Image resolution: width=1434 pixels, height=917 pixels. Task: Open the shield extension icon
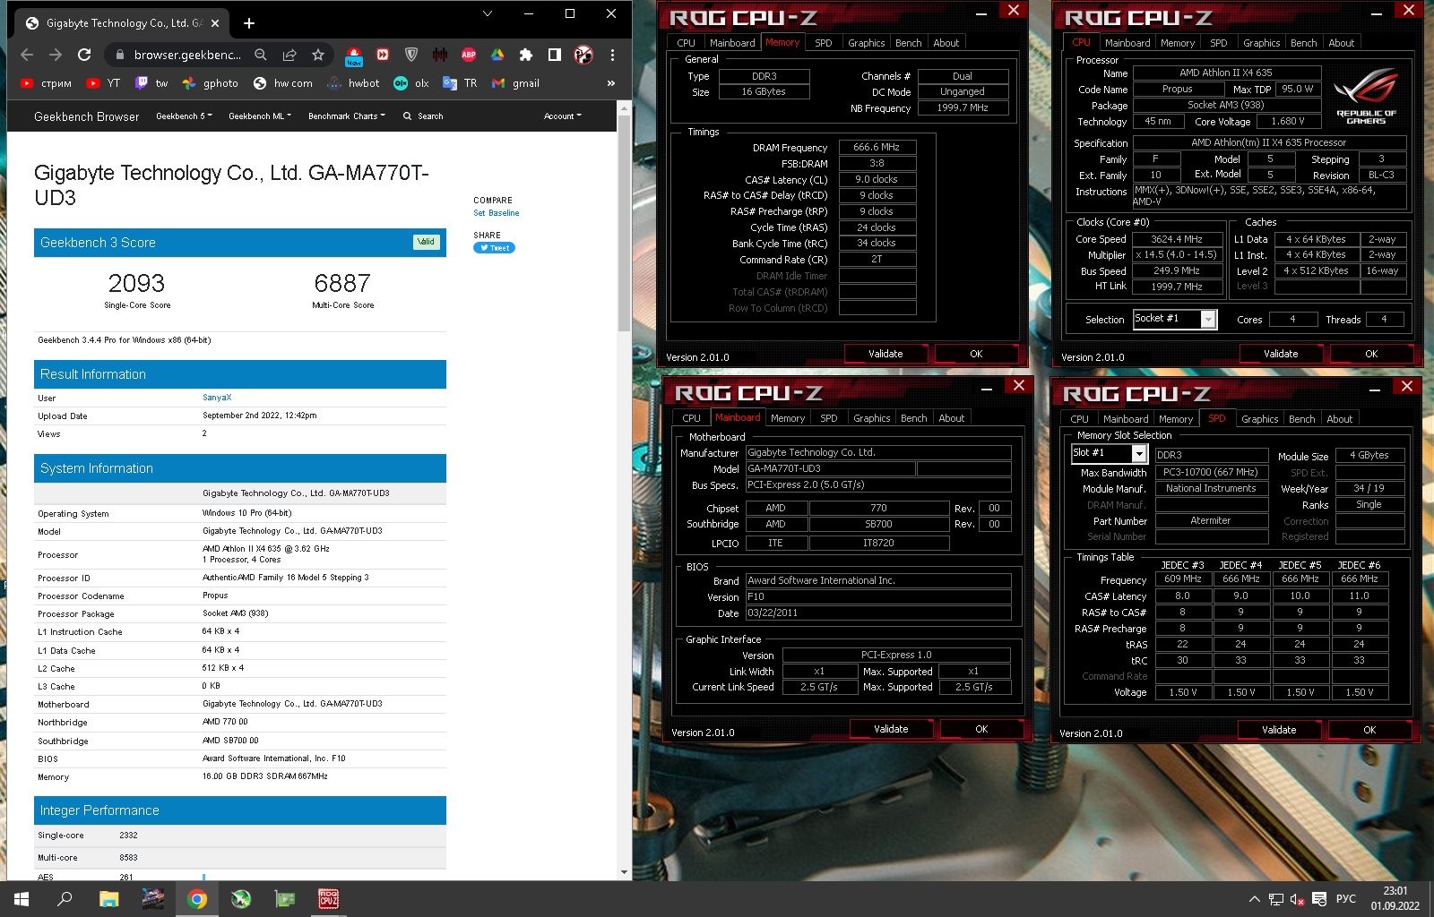point(411,55)
